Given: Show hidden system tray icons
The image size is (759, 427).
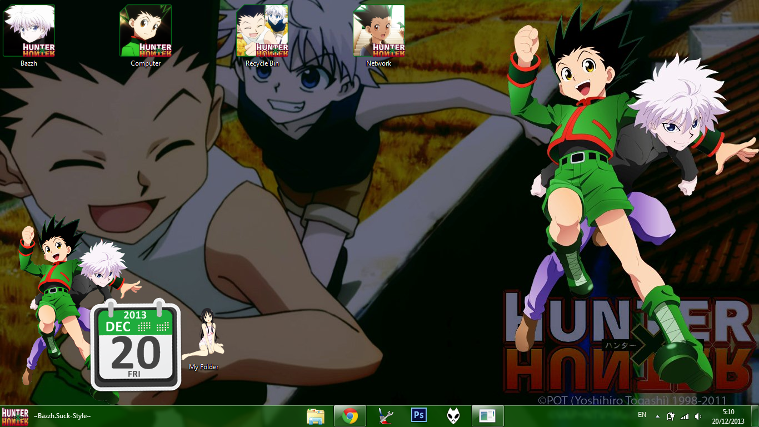Looking at the screenshot, I should [658, 416].
